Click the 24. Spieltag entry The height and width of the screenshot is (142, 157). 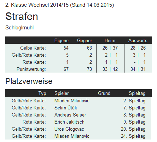[133, 136]
